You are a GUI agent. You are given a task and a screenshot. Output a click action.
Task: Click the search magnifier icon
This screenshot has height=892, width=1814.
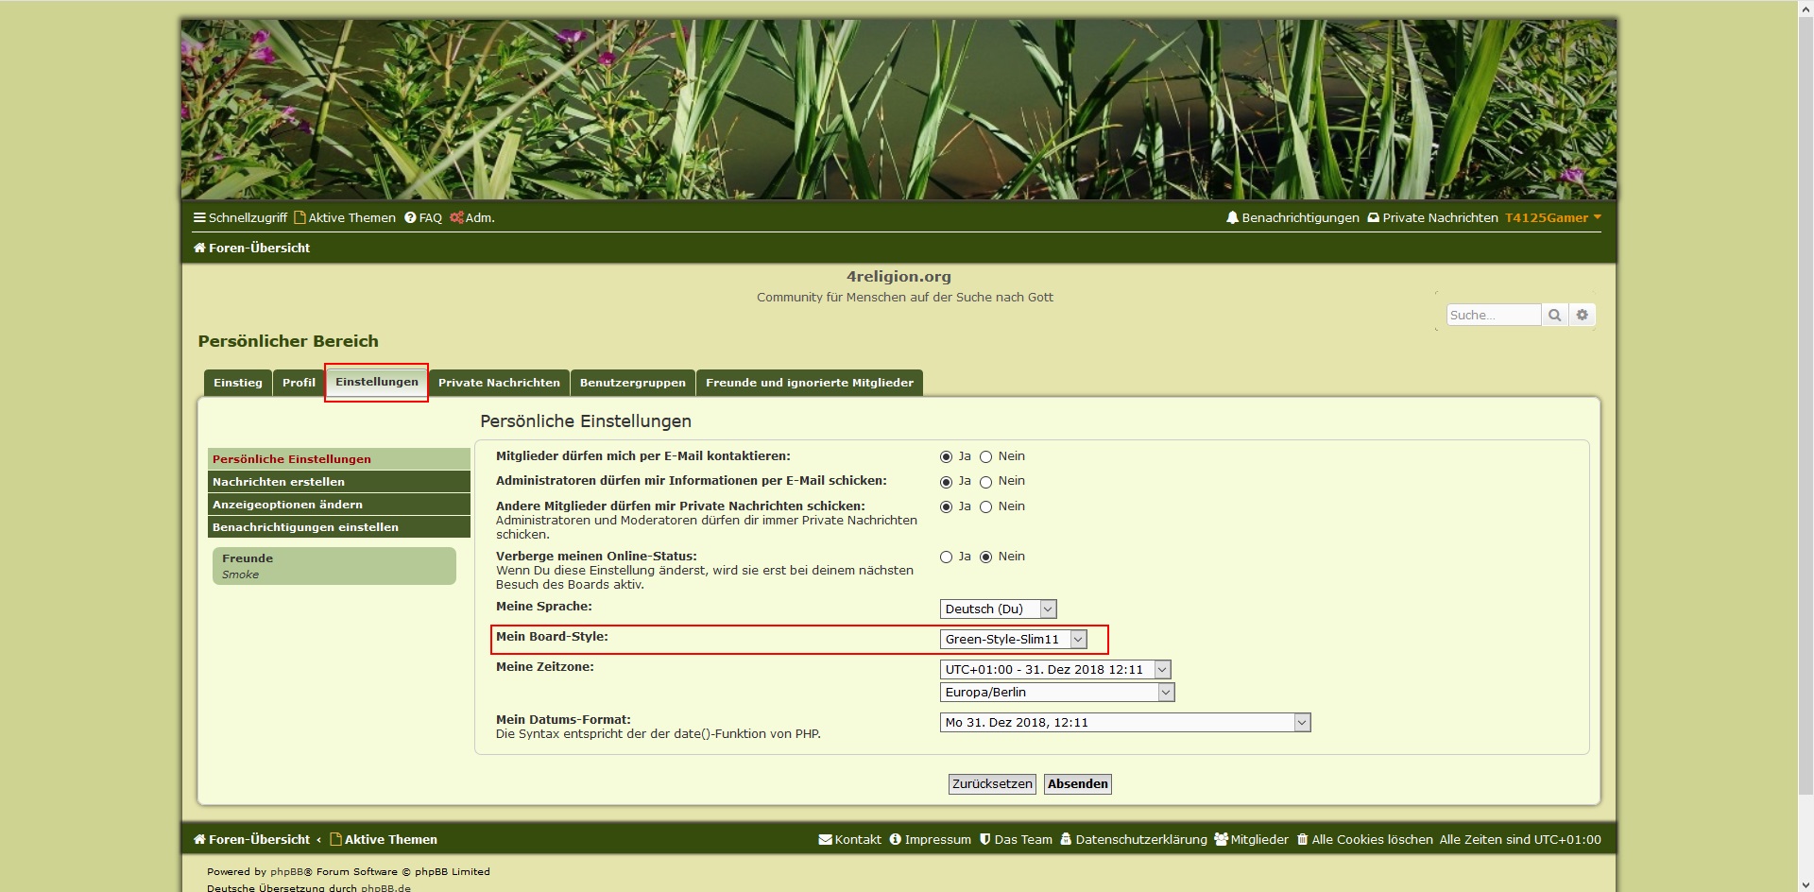pyautogui.click(x=1554, y=316)
